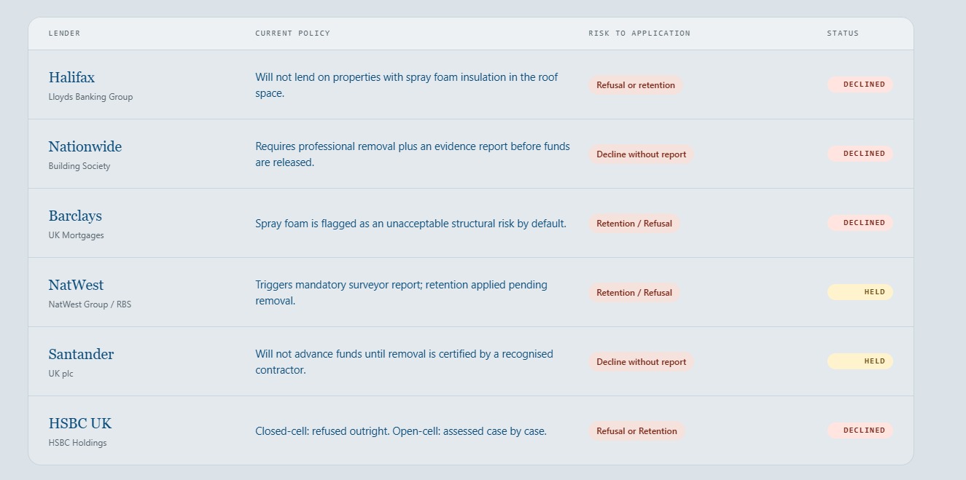Screen dimensions: 966x480
Task: Click the HSBC UK lender name
Action: coord(80,423)
